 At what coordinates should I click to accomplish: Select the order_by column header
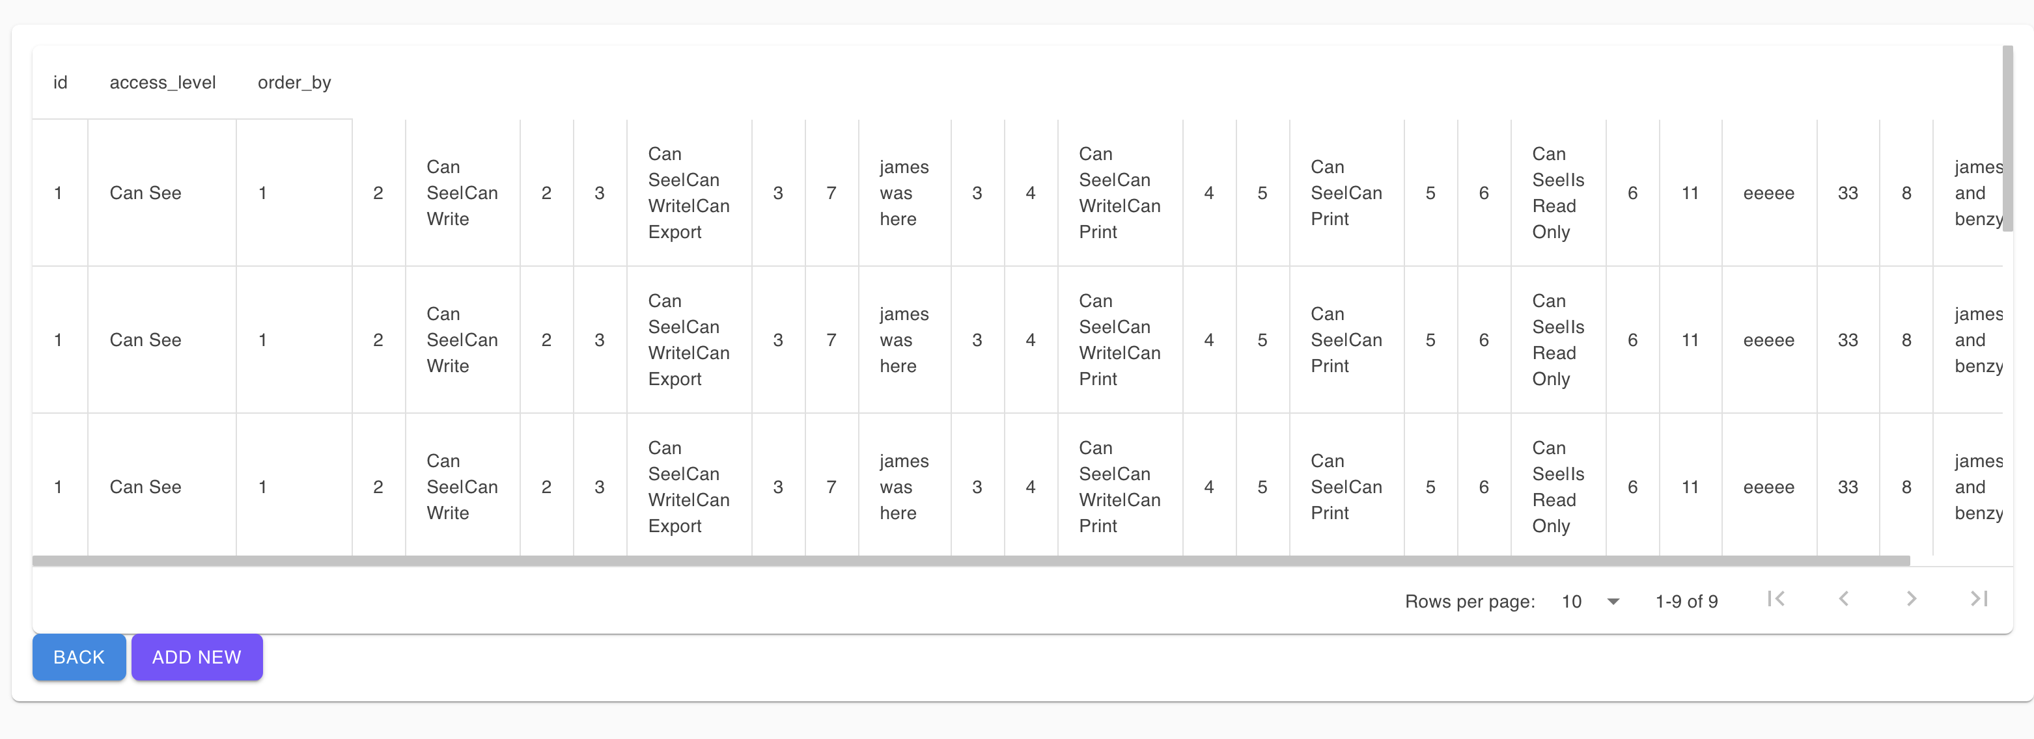[x=294, y=82]
